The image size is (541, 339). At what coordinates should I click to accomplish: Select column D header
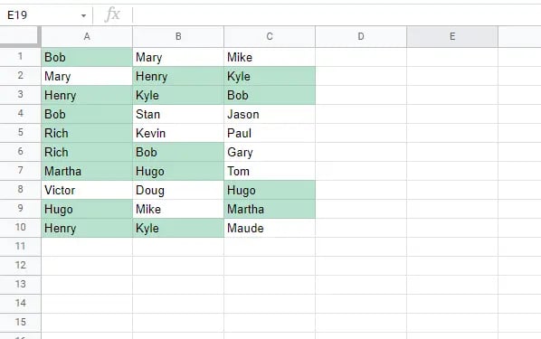point(361,36)
